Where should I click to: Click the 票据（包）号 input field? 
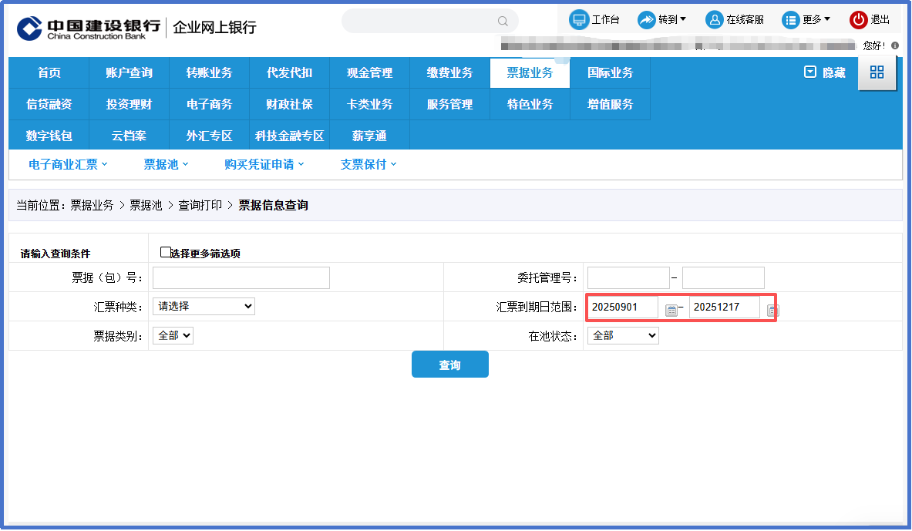[x=241, y=277]
